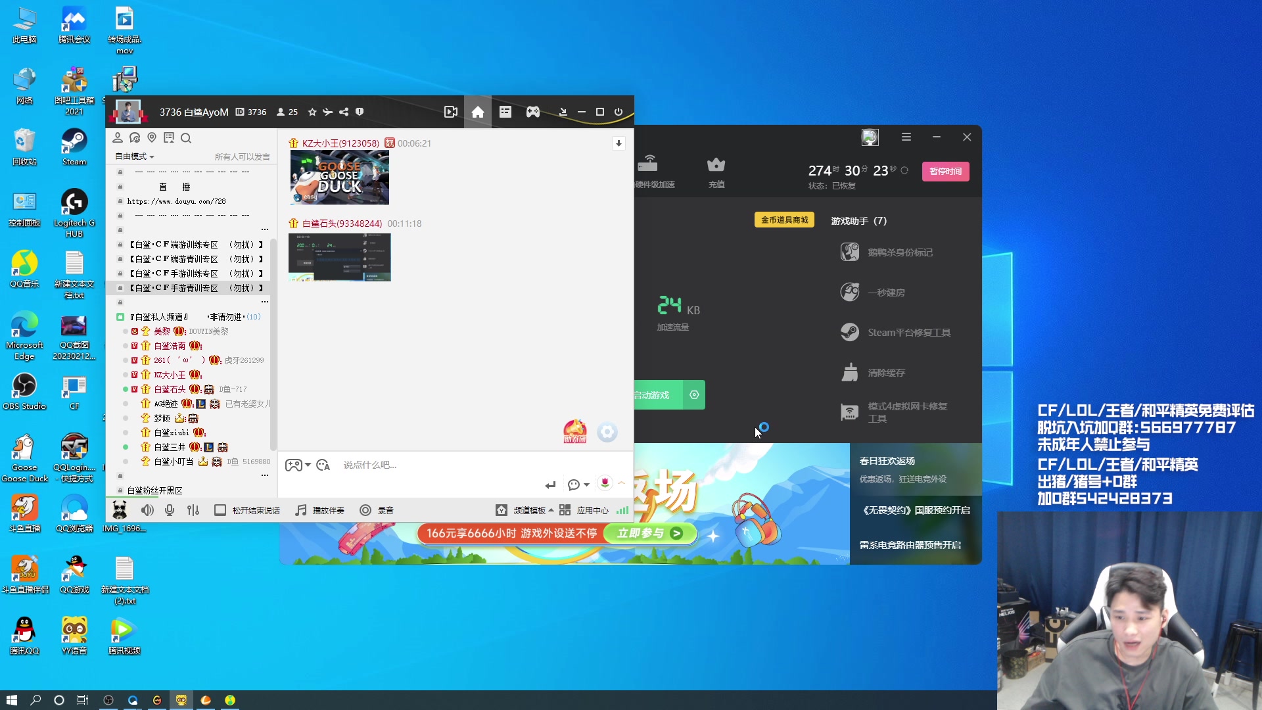Collapse the 白鲨私人频道 channel

[120, 317]
